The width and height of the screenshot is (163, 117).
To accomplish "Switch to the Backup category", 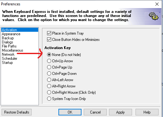I will (8, 38).
